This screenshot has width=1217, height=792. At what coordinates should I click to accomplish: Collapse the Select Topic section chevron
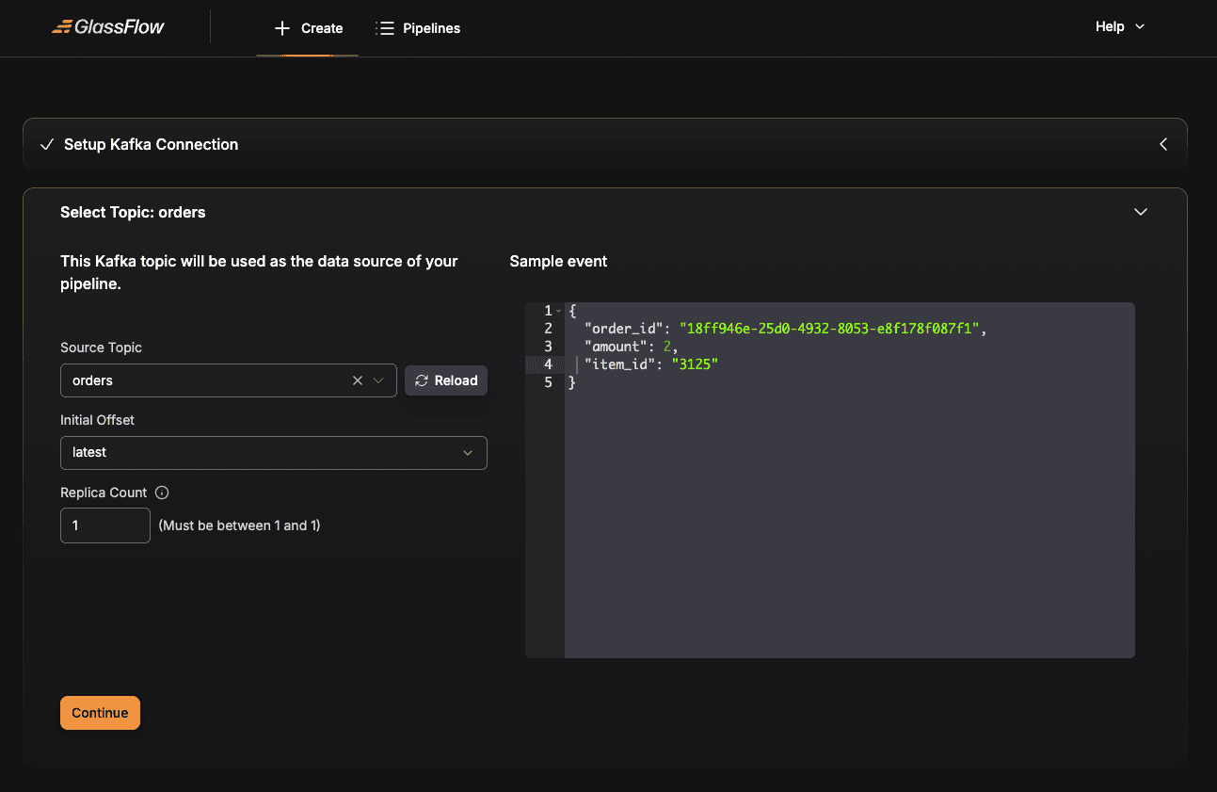[1141, 212]
